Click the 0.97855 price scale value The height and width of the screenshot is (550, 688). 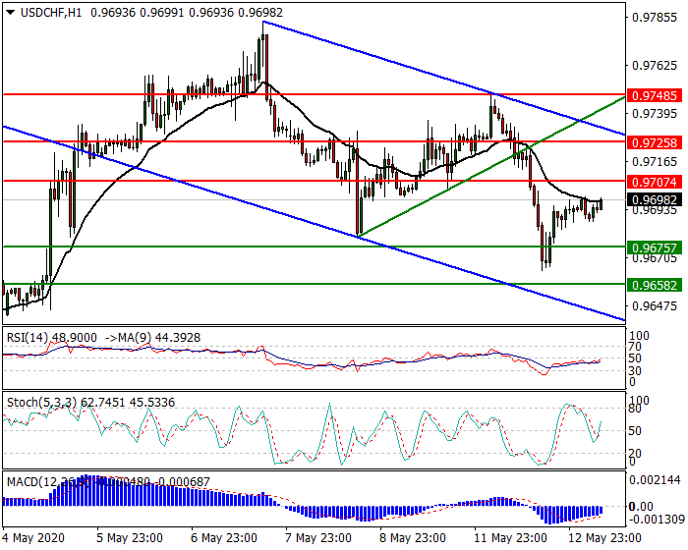point(655,18)
